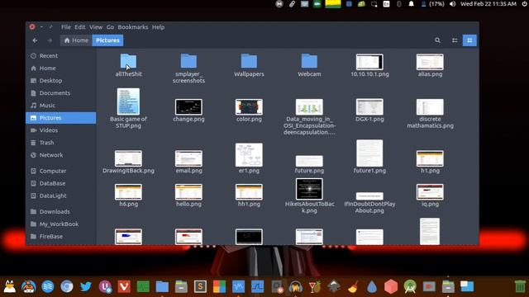
Task: Select the Wallpapers folder icon
Action: tap(249, 61)
